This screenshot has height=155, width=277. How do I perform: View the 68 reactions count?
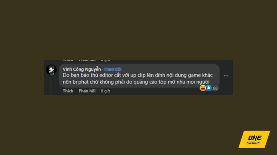(x=215, y=88)
